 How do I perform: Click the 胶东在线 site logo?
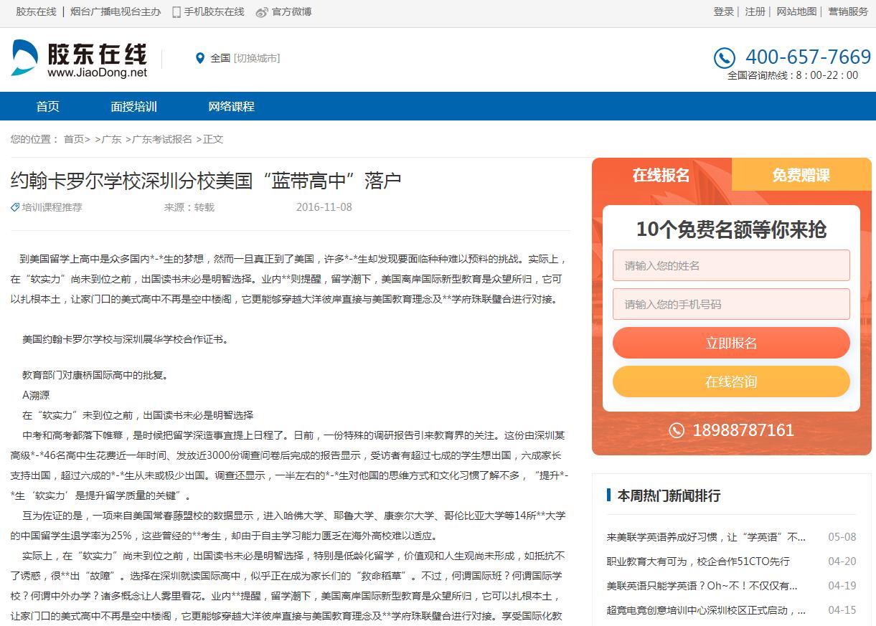(x=79, y=59)
